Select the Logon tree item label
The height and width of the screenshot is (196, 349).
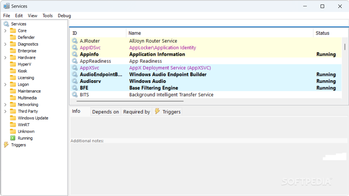[23, 85]
